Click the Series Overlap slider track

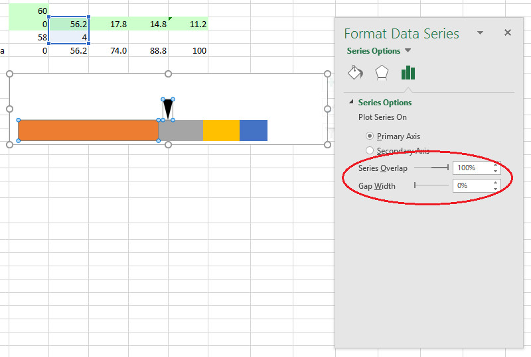point(431,168)
